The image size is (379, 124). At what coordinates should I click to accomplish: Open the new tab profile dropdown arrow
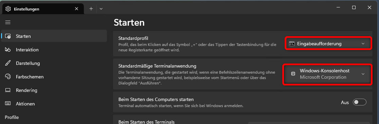(101, 9)
